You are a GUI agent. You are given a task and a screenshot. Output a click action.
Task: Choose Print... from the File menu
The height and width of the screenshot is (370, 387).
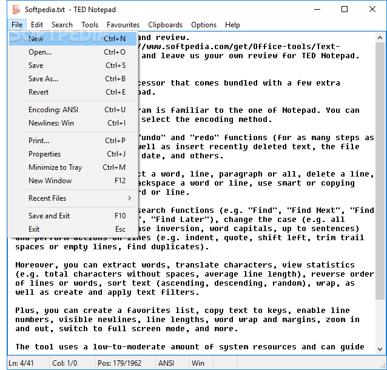click(x=73, y=141)
